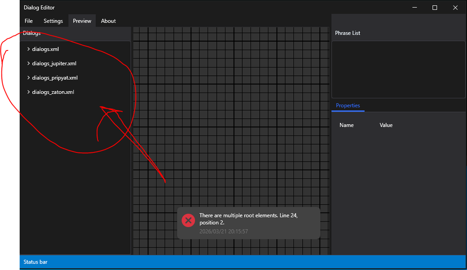Screen dimensions: 467x270
Task: Dismiss the multiple root elements error message
Action: [248, 223]
